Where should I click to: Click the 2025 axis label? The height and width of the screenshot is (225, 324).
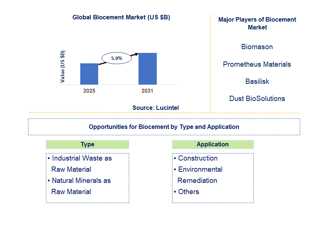tap(89, 91)
